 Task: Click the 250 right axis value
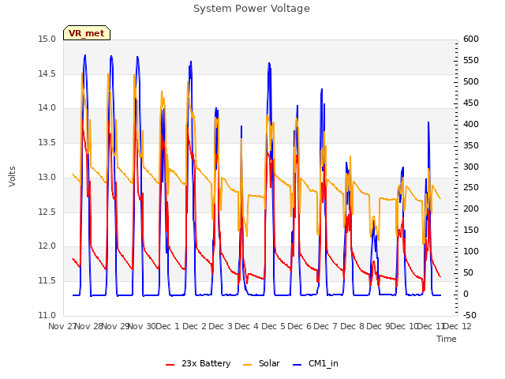[471, 188]
